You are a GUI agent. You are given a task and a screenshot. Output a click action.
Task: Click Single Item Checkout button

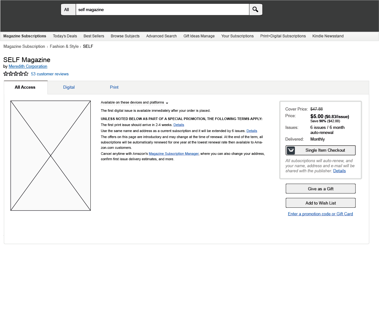pos(321,150)
